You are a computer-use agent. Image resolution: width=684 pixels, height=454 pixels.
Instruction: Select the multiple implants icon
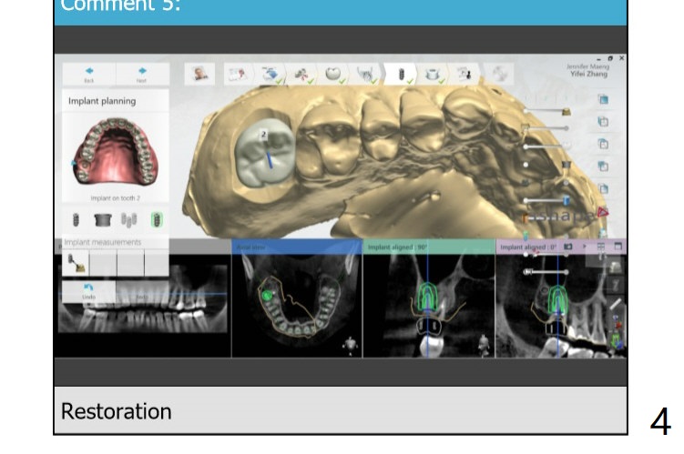click(129, 220)
